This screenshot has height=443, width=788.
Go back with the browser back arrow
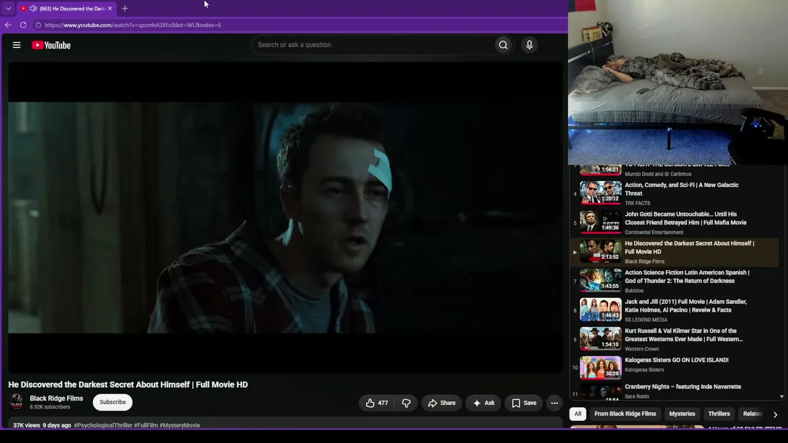(8, 25)
